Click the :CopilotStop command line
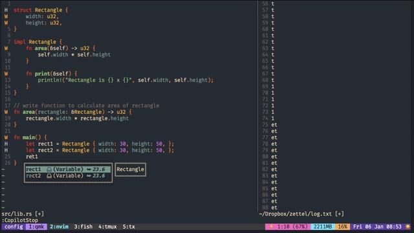414x233 pixels. (20, 220)
